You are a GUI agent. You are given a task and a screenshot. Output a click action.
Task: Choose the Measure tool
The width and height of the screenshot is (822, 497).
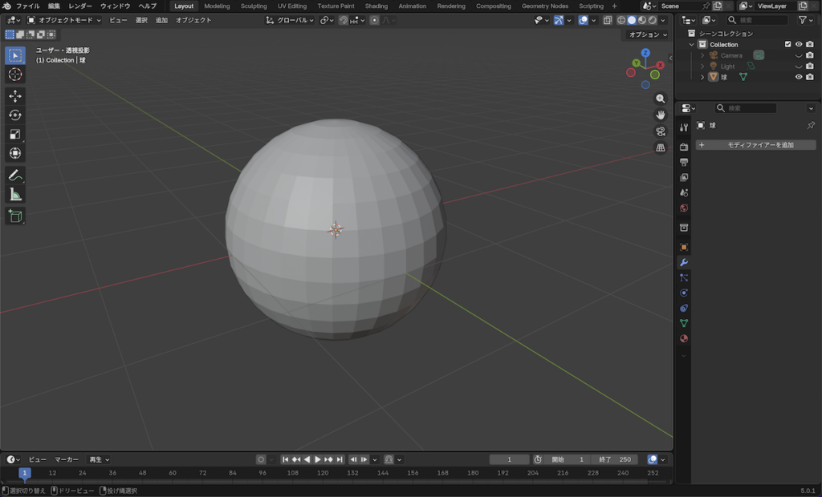coord(15,195)
